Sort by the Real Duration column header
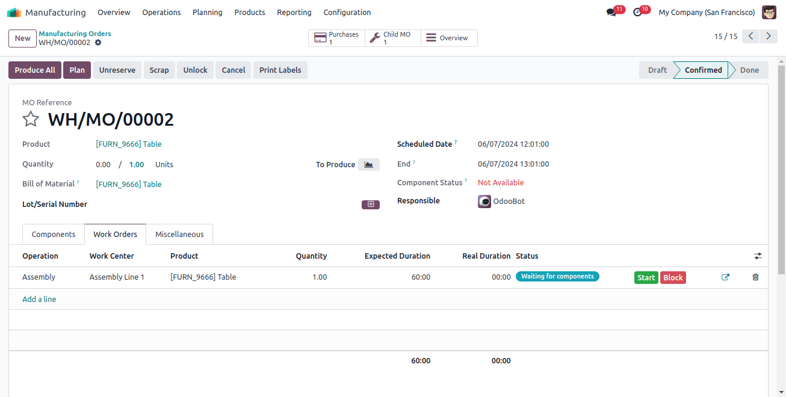786x397 pixels. point(486,256)
